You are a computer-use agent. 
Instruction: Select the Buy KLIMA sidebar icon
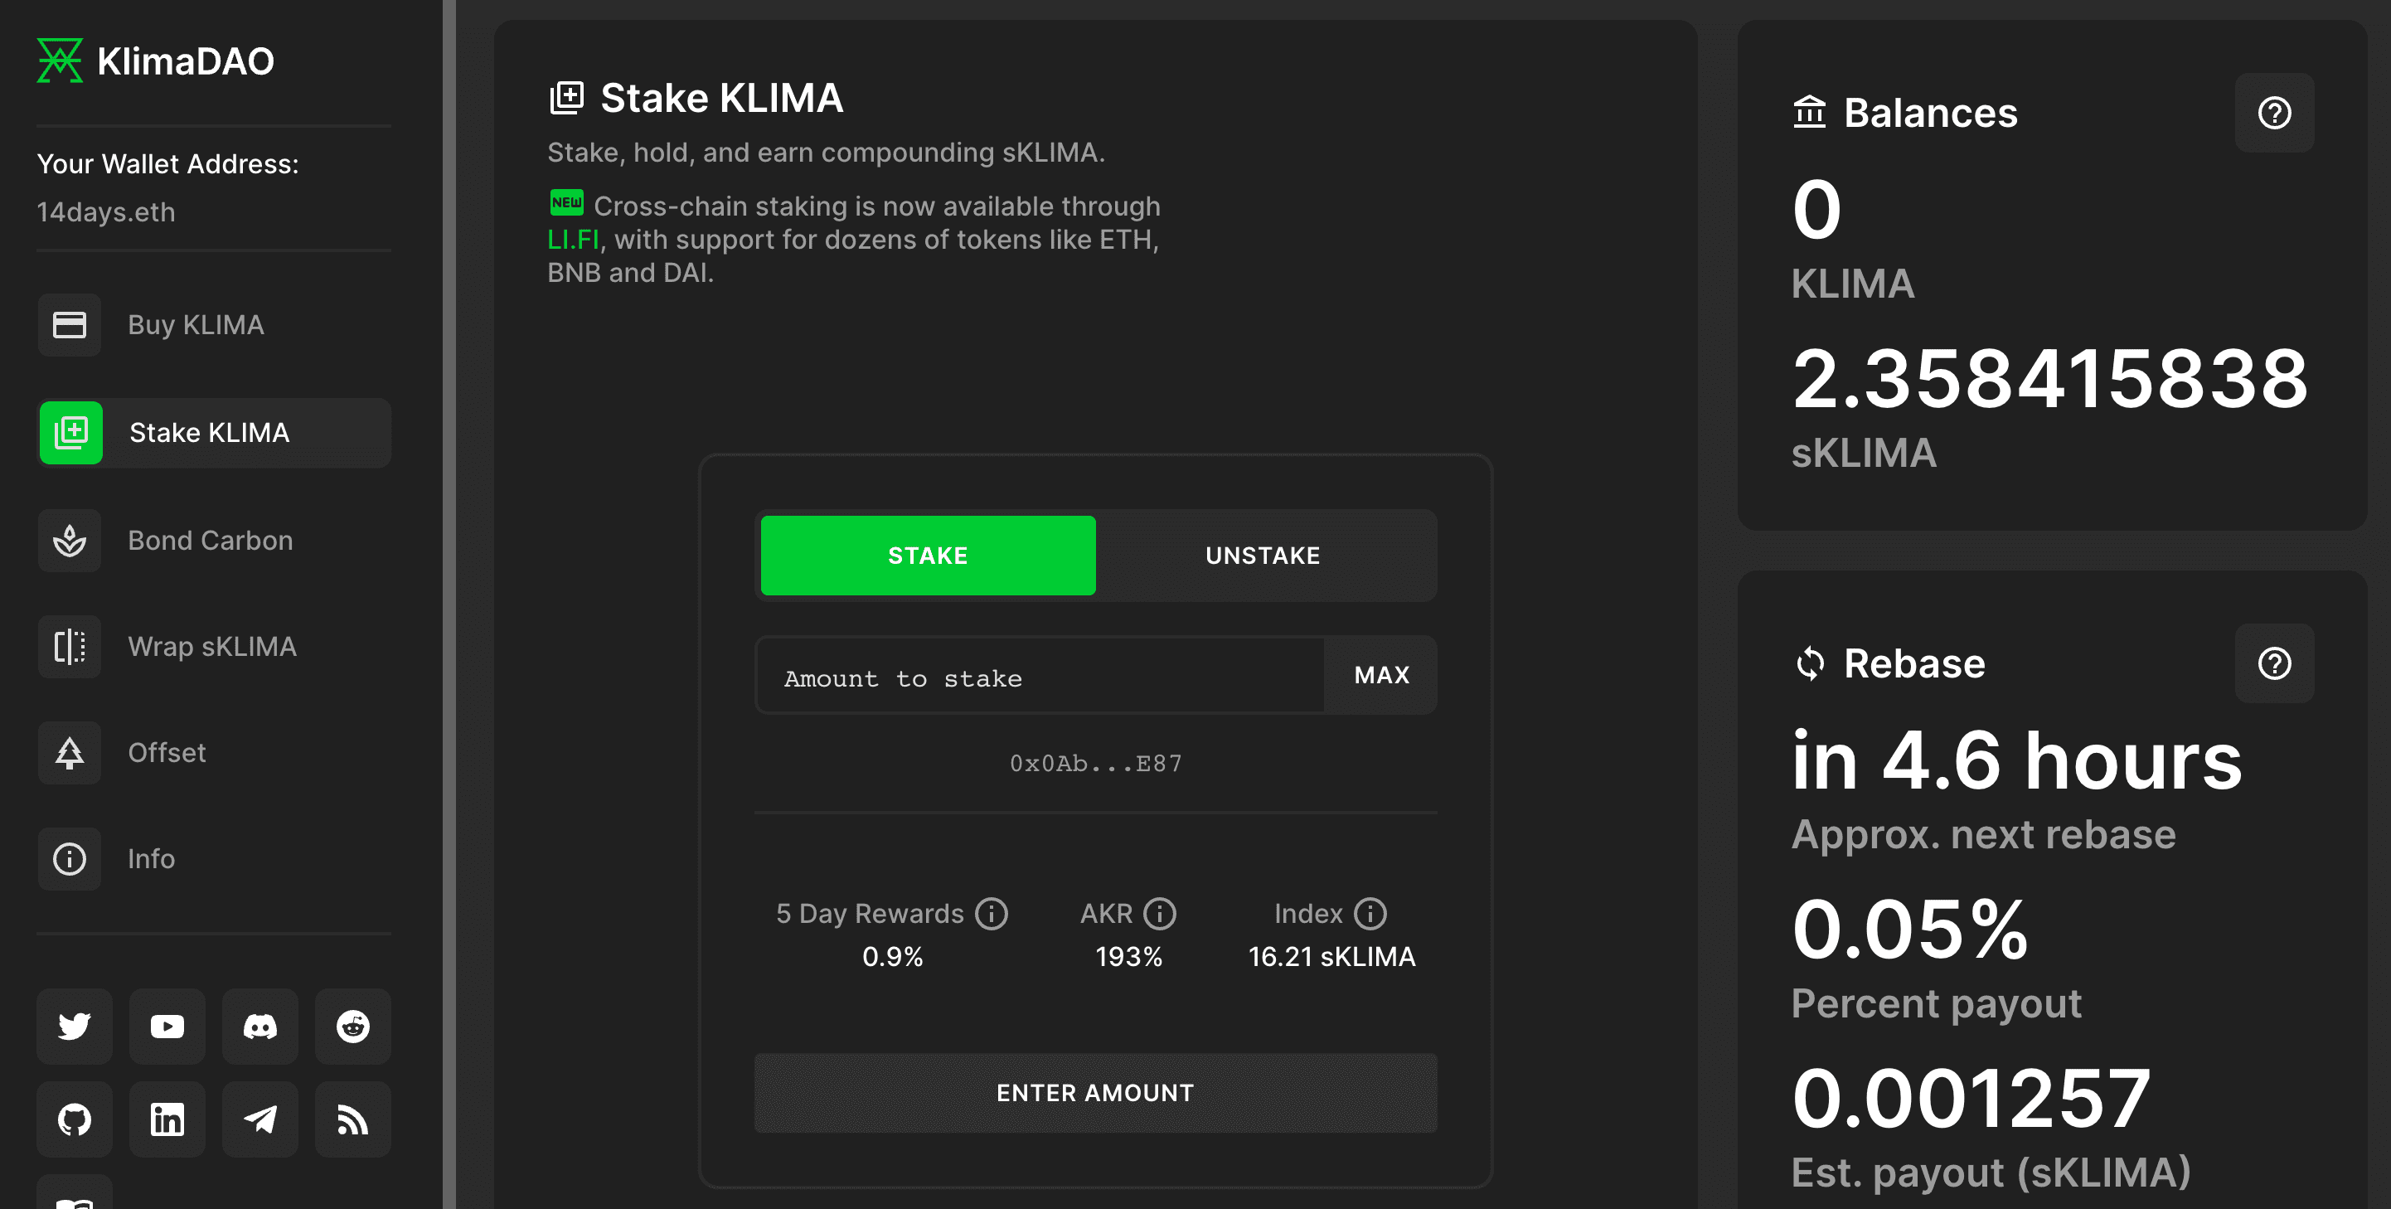[x=74, y=325]
